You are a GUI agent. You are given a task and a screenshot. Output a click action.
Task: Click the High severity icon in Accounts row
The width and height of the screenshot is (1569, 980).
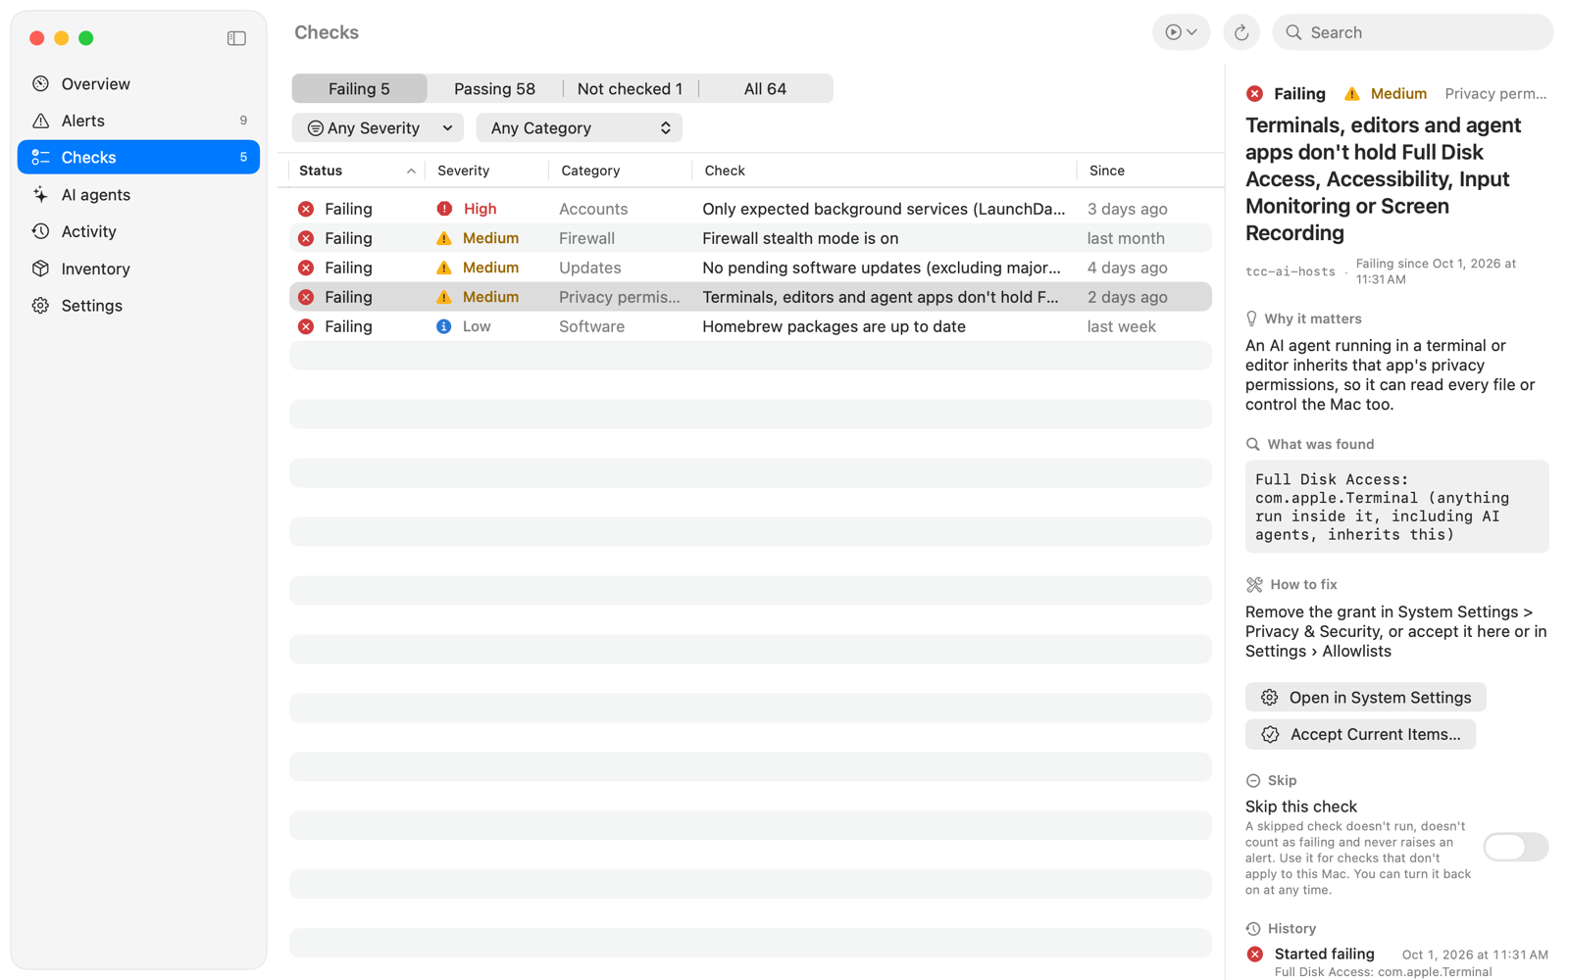coord(444,209)
